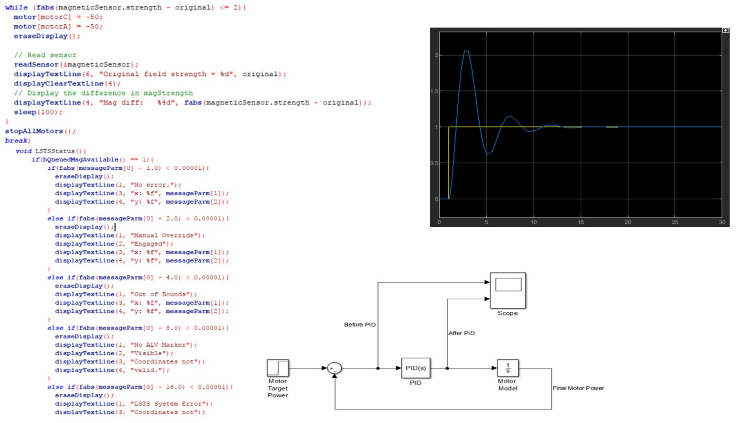Click the branch dot before the PID block
Image resolution: width=742 pixels, height=423 pixels.
coord(378,368)
